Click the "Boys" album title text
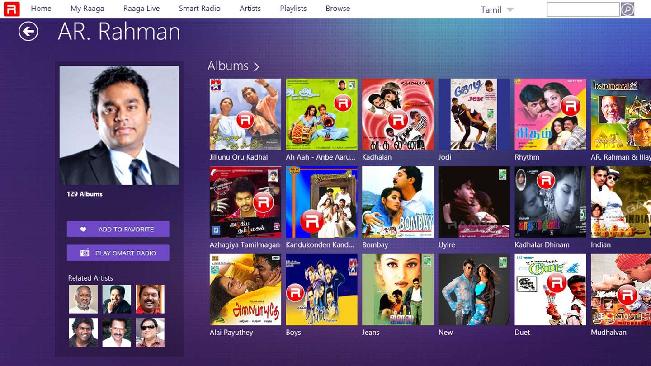This screenshot has height=366, width=651. [x=293, y=333]
